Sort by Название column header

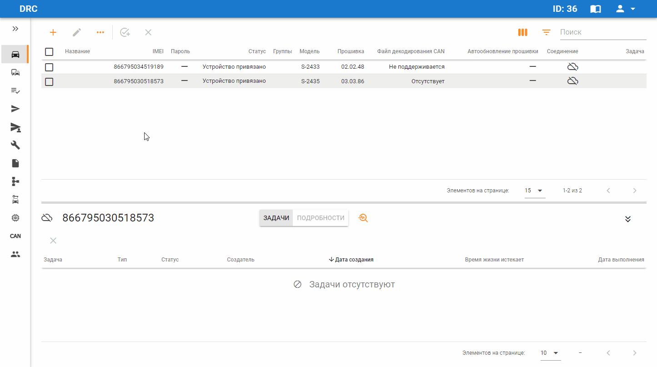point(77,51)
